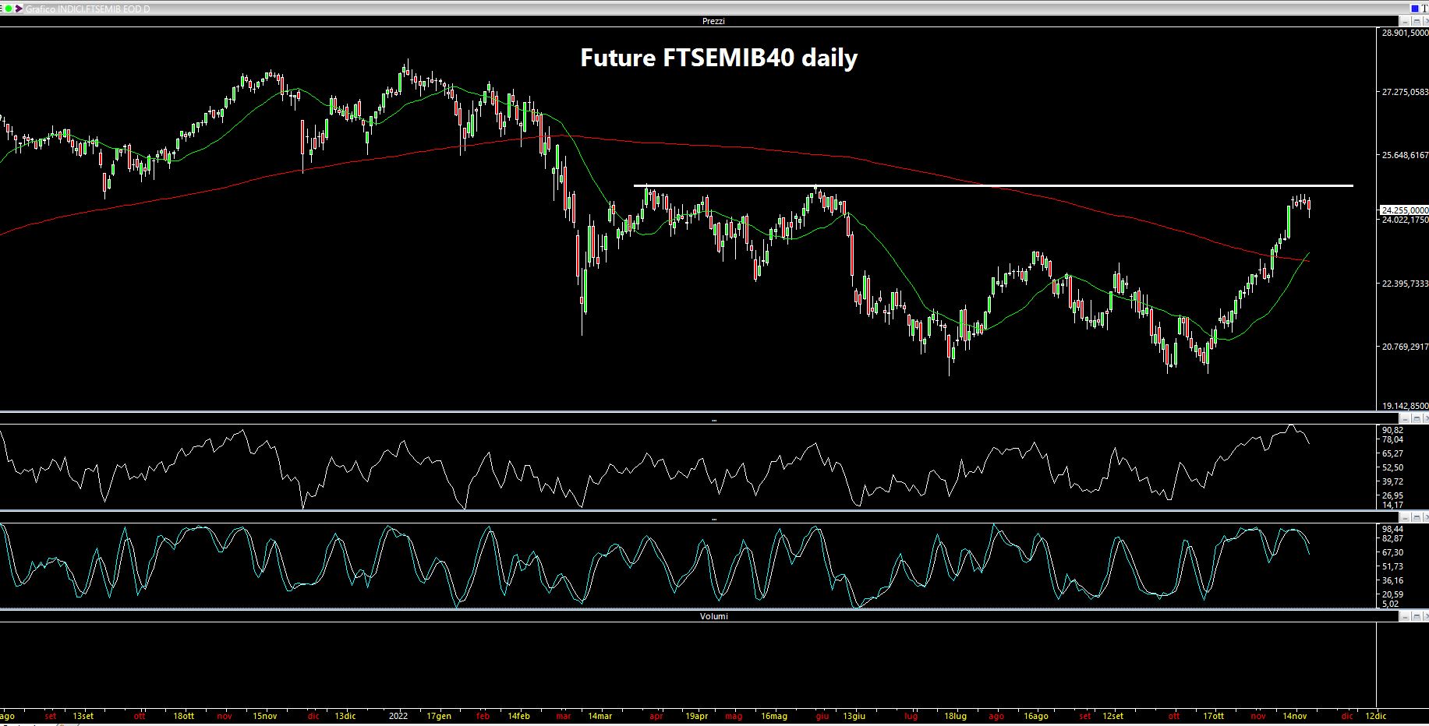Click the 28.901,5000 price axis label
The height and width of the screenshot is (726, 1429).
click(x=1405, y=33)
